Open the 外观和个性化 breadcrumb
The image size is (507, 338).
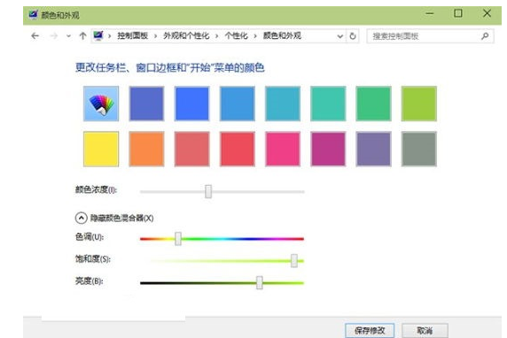[186, 35]
